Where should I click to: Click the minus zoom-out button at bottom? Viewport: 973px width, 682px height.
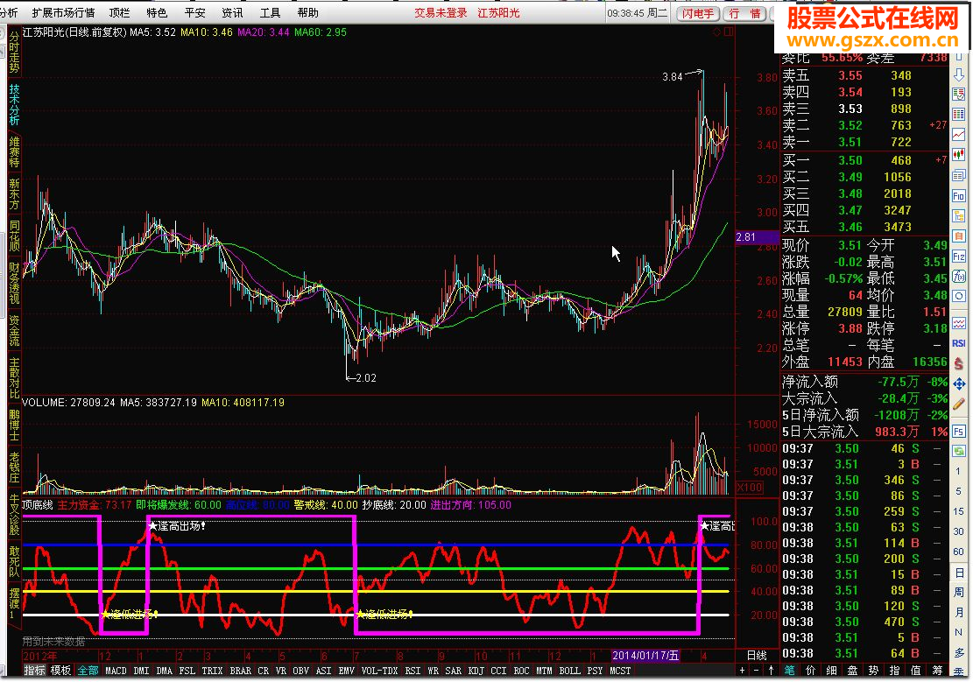click(x=757, y=671)
